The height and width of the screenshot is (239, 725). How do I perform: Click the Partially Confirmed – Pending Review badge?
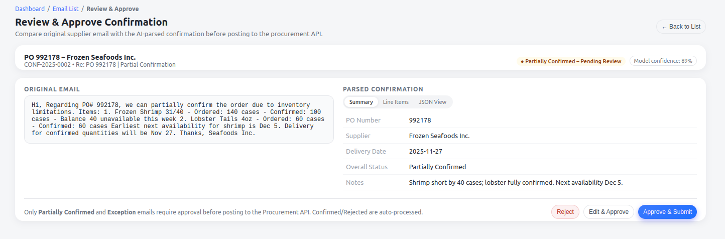(x=571, y=61)
